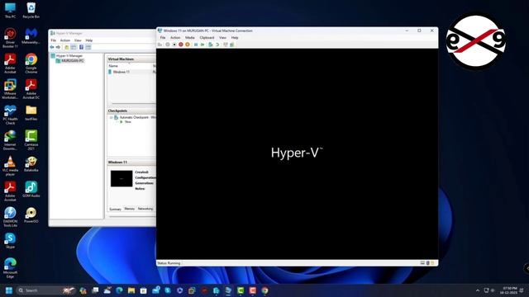Open File menu in Virtual Machine Connection

163,38
